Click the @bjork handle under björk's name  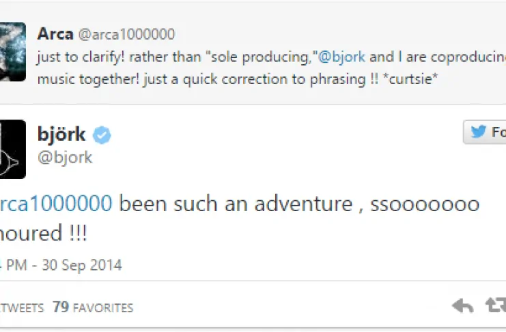pyautogui.click(x=65, y=158)
